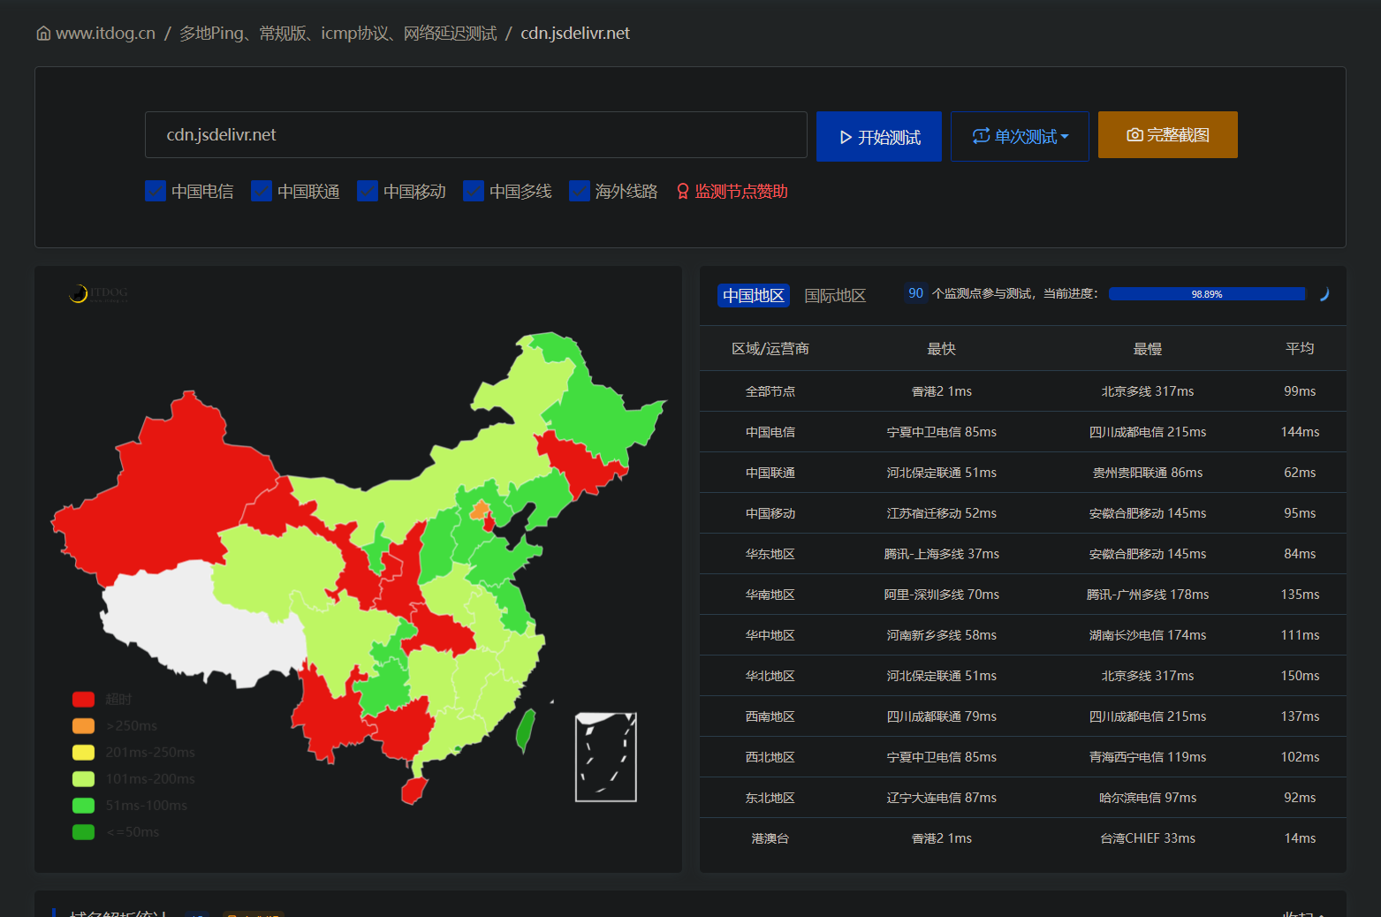Toggle the 海外线路 checkbox
1381x917 pixels.
[x=580, y=191]
